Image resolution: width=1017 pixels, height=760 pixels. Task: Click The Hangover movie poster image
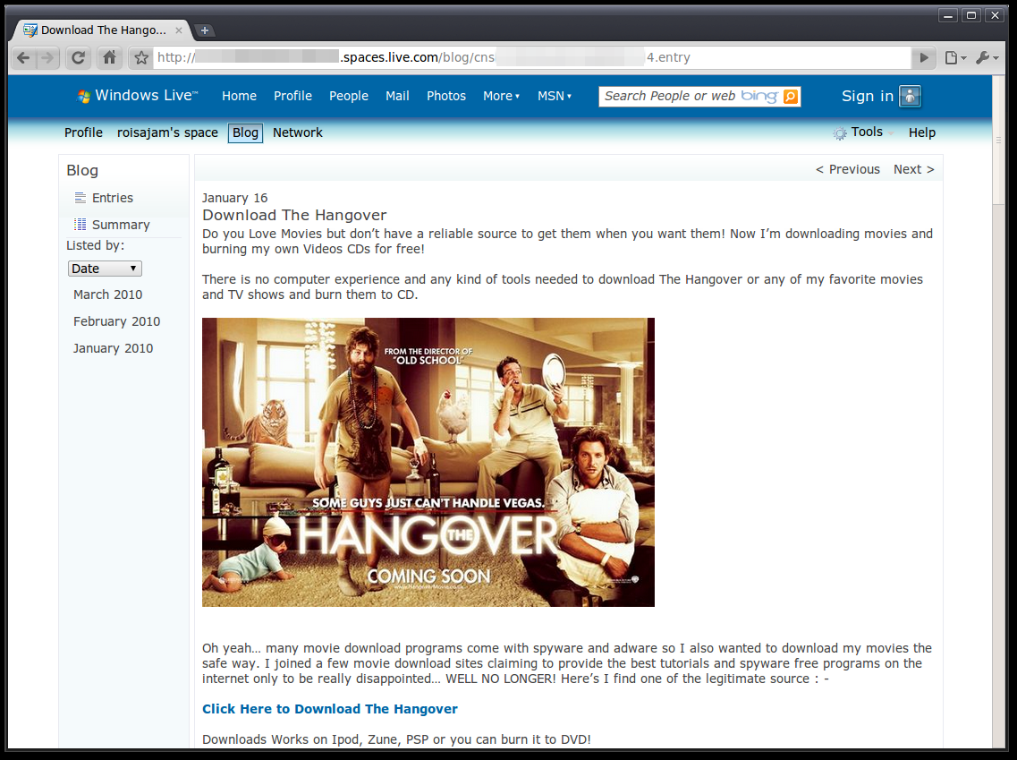(x=428, y=462)
